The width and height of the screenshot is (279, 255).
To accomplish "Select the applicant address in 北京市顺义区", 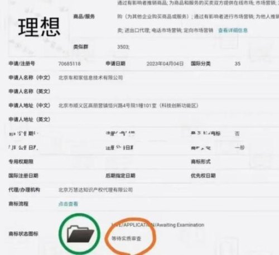I will point(128,105).
